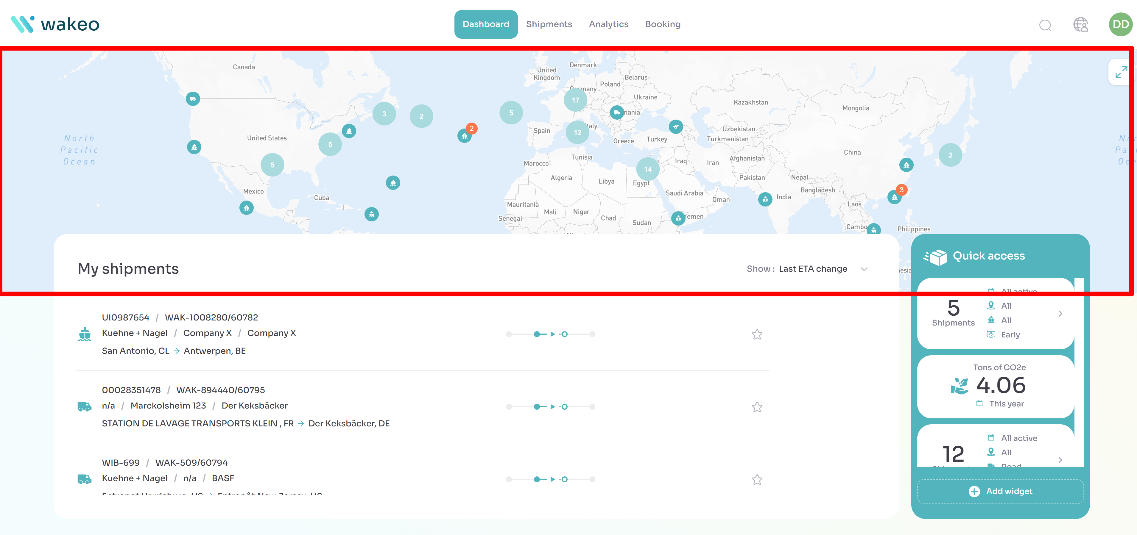Click the search magnifier icon
Image resolution: width=1137 pixels, height=535 pixels.
(1045, 25)
